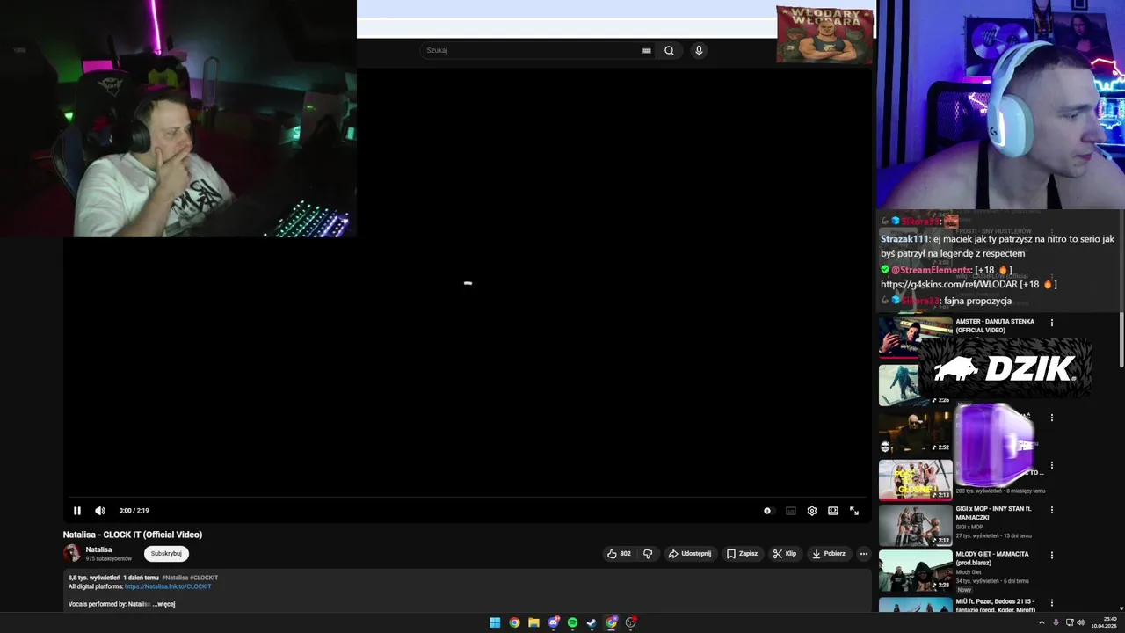
Task: Click the GIGI x MOP channel name
Action: click(x=969, y=527)
